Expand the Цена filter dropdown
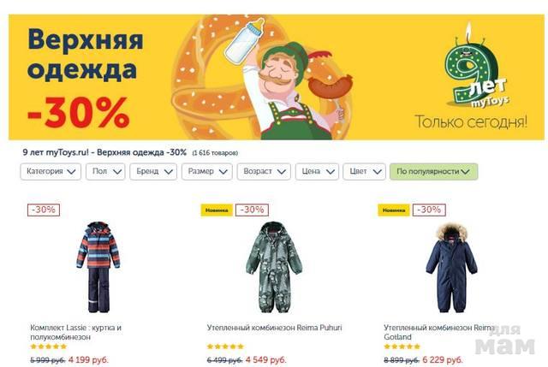The image size is (548, 367). click(317, 171)
